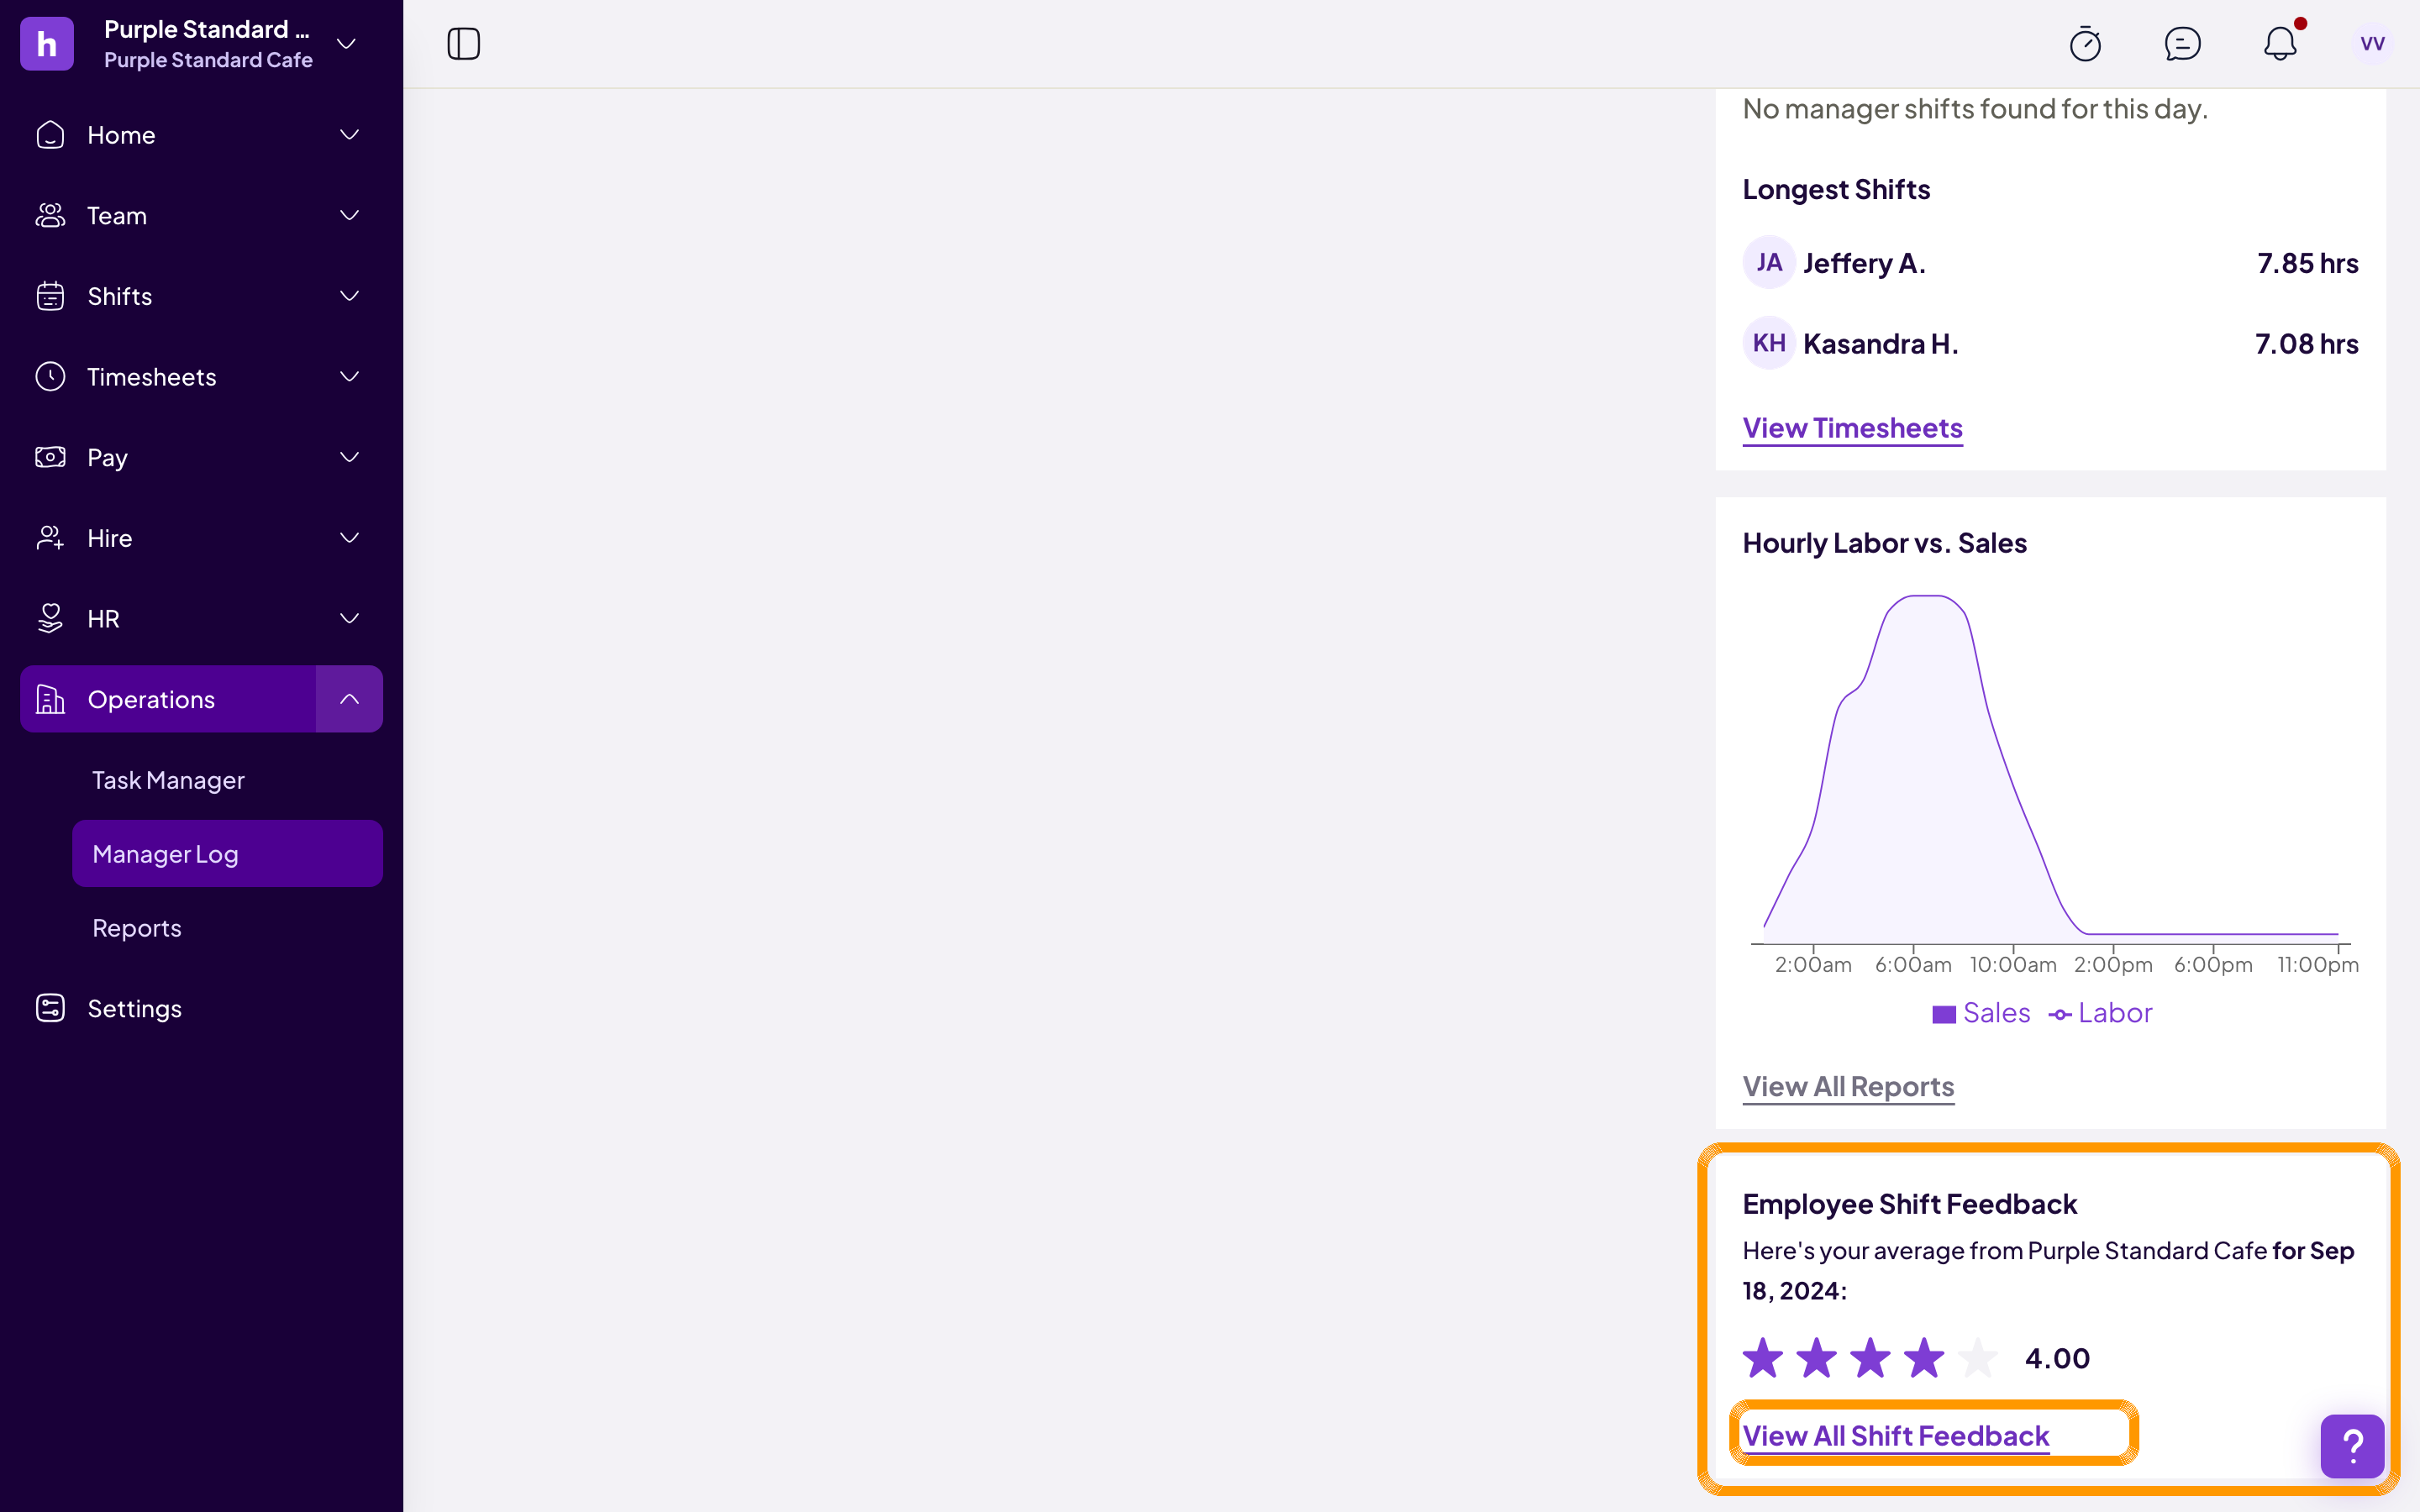The image size is (2420, 1512).
Task: Click the Shifts calendar icon in sidebar
Action: pos(50,296)
